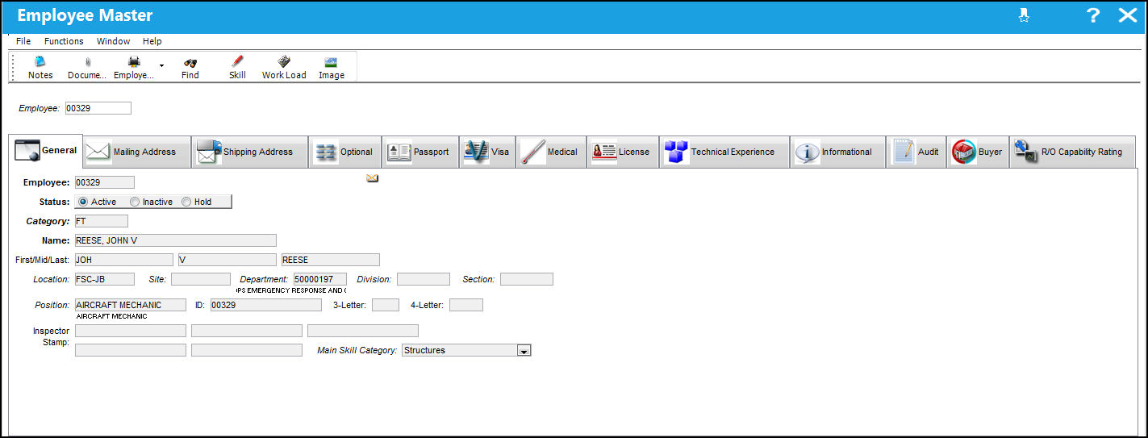Open the Window menu
The width and height of the screenshot is (1148, 438).
pyautogui.click(x=113, y=41)
